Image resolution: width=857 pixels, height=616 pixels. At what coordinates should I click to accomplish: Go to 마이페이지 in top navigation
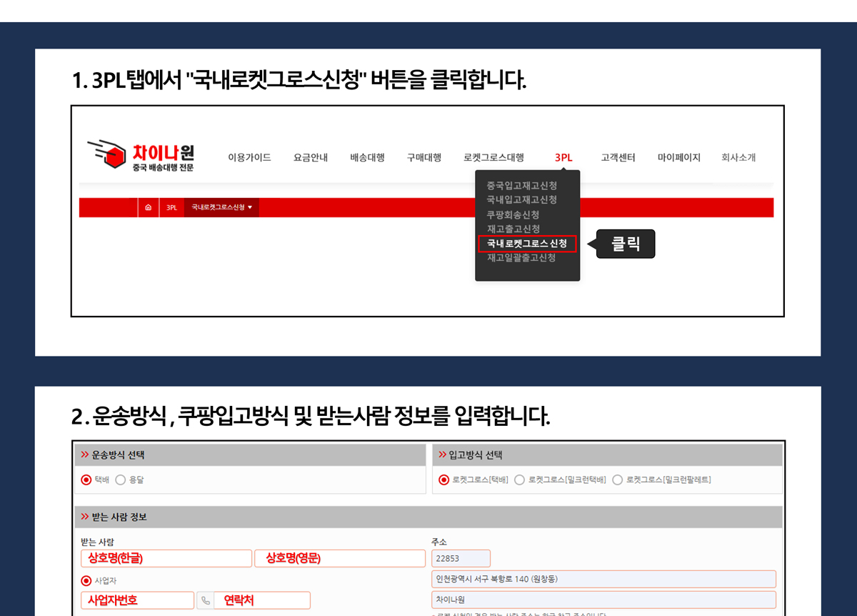click(x=678, y=157)
